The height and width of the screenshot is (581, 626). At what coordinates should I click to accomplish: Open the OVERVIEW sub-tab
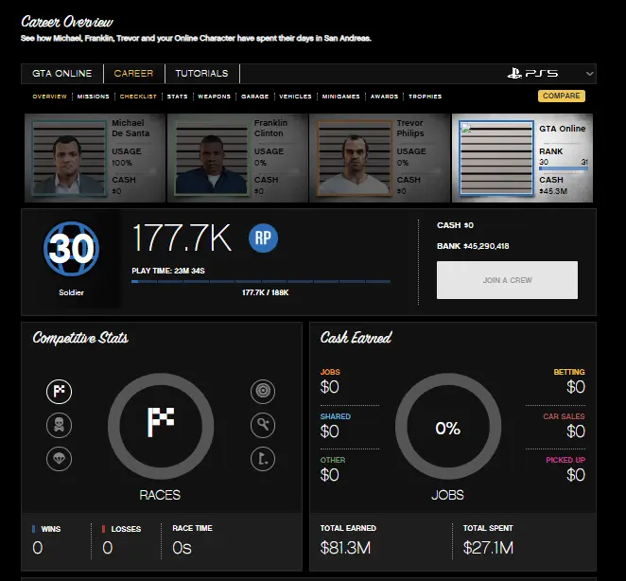point(49,97)
